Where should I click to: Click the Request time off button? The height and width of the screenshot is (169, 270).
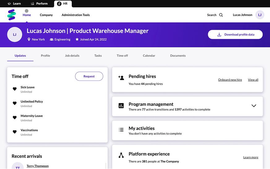(89, 76)
